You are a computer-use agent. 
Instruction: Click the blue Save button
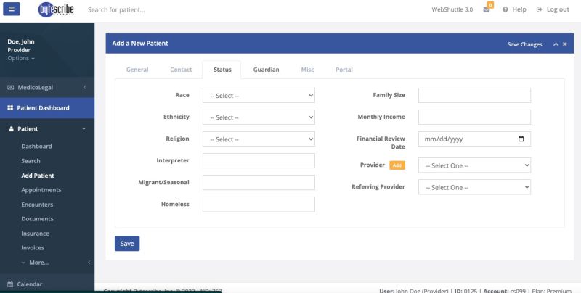click(x=127, y=244)
